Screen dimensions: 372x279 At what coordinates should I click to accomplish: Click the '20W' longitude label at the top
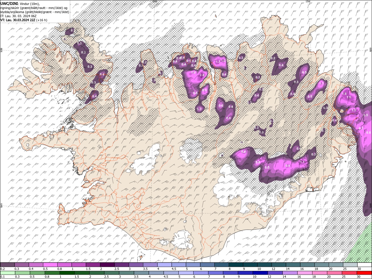[154, 1]
